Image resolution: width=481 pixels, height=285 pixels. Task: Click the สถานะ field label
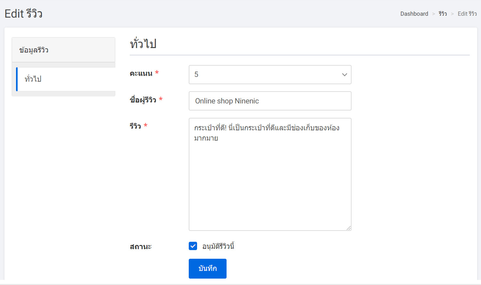[x=141, y=247]
